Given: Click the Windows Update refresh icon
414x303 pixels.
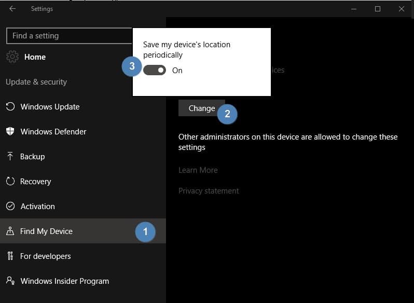Looking at the screenshot, I should click(x=10, y=107).
